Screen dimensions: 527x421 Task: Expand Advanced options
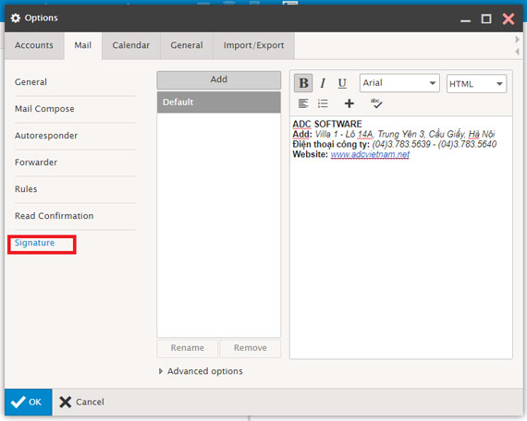tap(201, 371)
